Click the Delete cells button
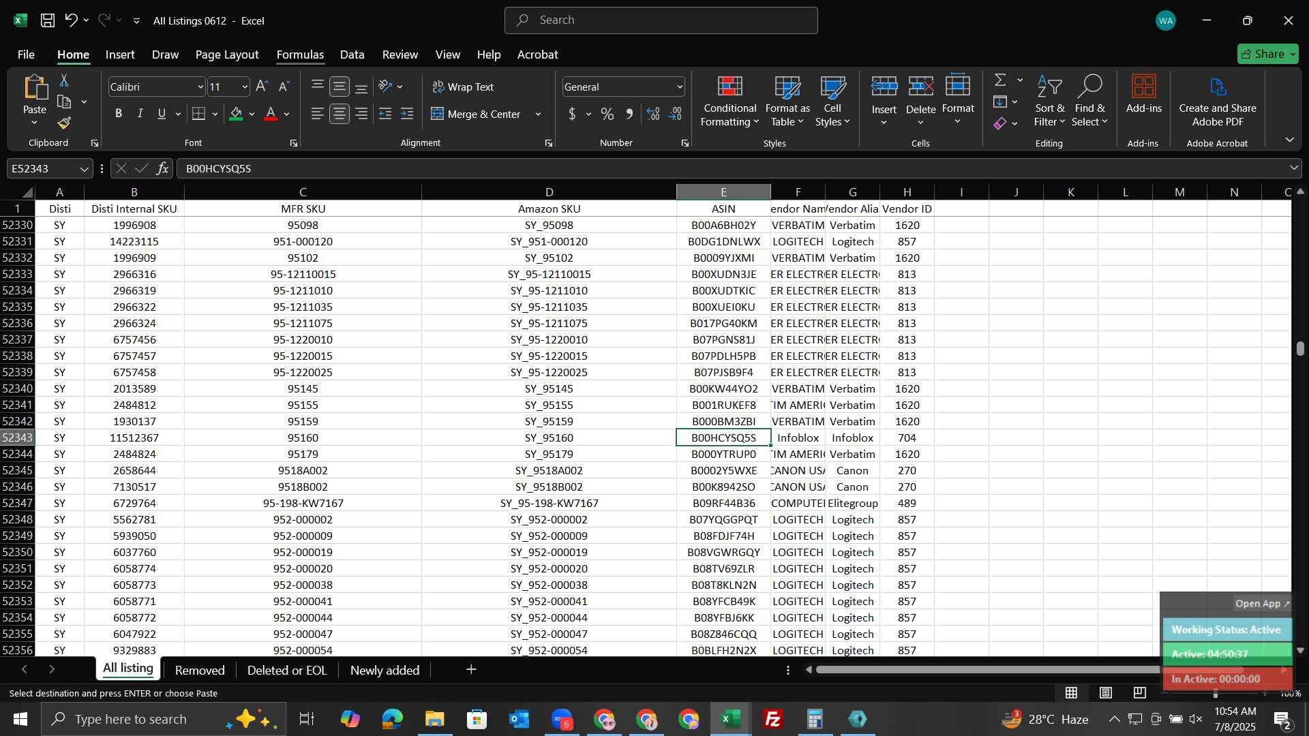Viewport: 1309px width, 736px height. 920,101
